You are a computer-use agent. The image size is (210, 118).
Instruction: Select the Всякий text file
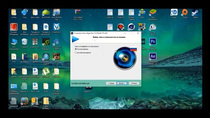131,14
